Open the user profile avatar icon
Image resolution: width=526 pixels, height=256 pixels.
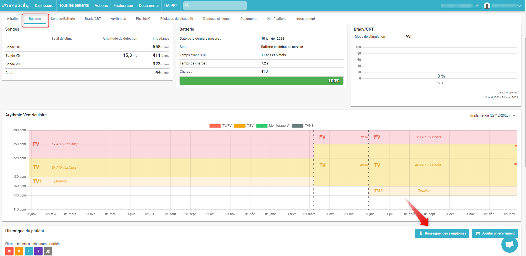[487, 6]
